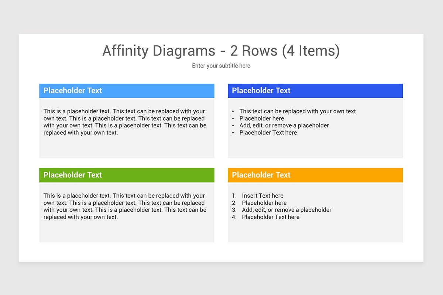Click numbered item 'Insert Text here'

tap(262, 195)
